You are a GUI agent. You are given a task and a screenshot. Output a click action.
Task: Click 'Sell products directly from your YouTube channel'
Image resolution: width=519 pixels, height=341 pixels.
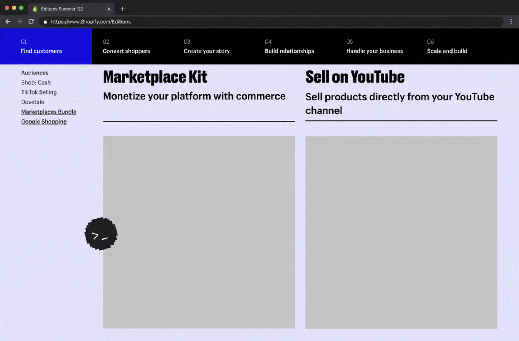pos(400,104)
